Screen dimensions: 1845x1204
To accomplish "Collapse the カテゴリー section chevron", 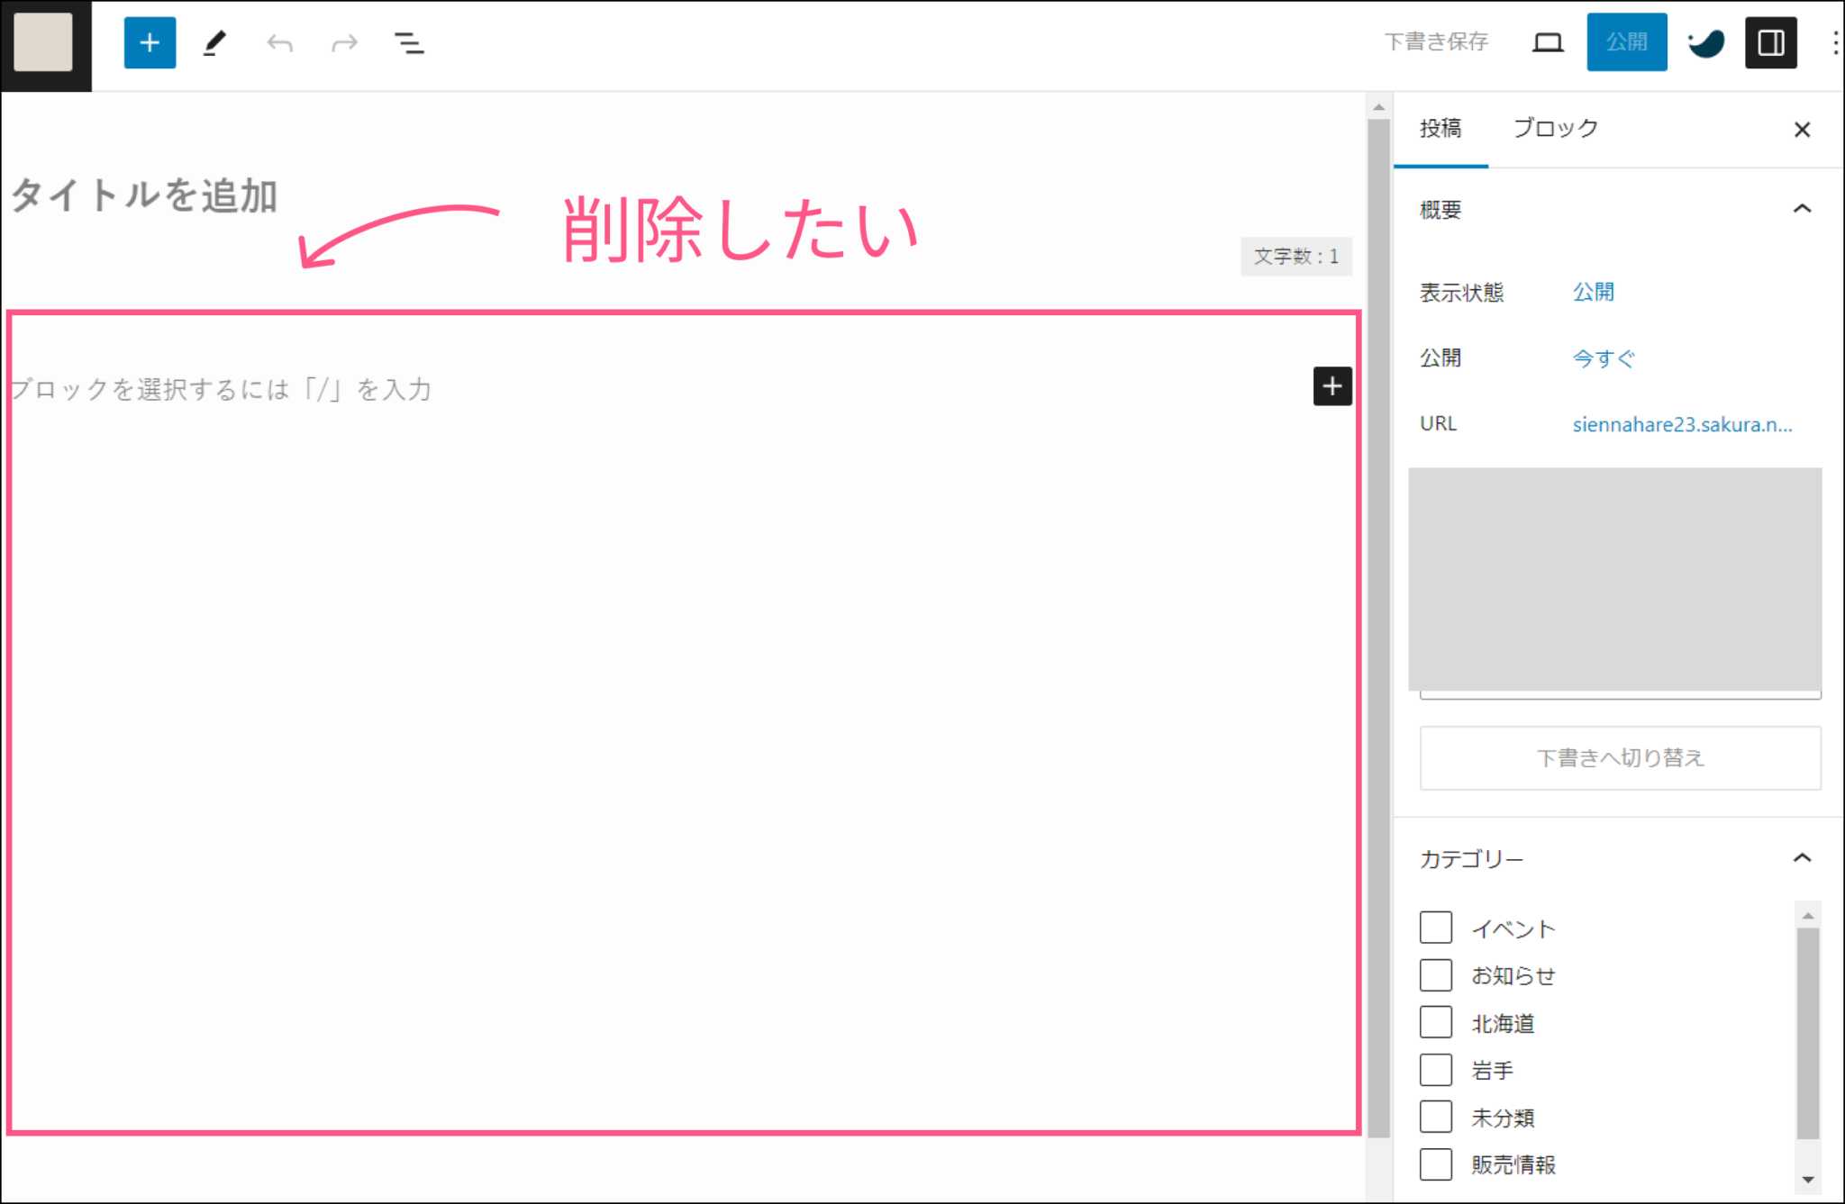I will (1803, 857).
